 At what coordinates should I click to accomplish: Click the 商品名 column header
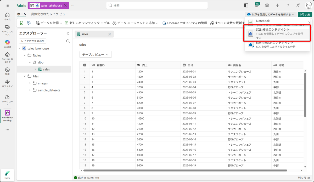pos(249,65)
